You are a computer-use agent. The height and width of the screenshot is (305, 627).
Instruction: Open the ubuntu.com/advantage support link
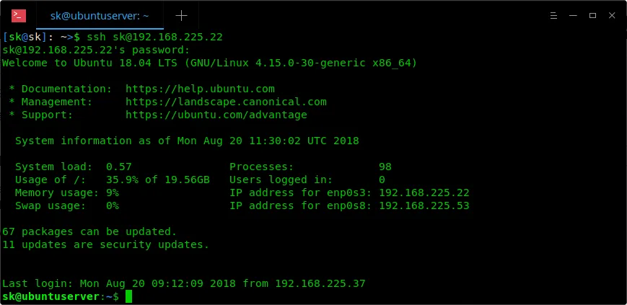click(216, 115)
